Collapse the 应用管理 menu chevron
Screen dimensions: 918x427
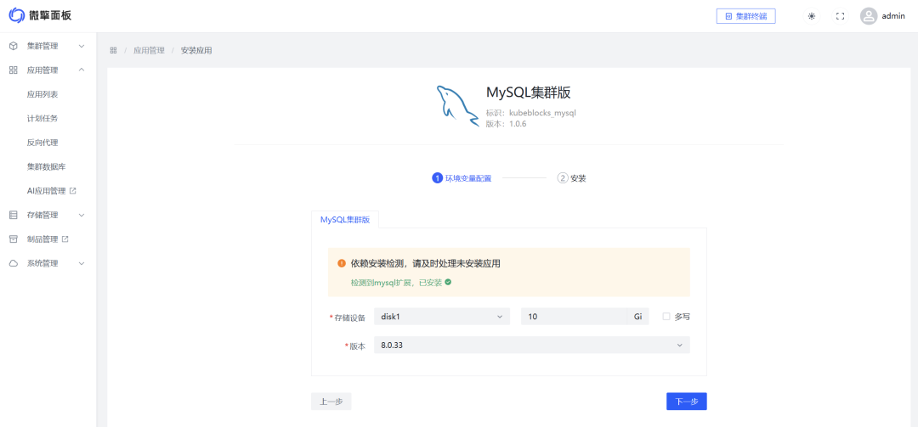coord(82,70)
